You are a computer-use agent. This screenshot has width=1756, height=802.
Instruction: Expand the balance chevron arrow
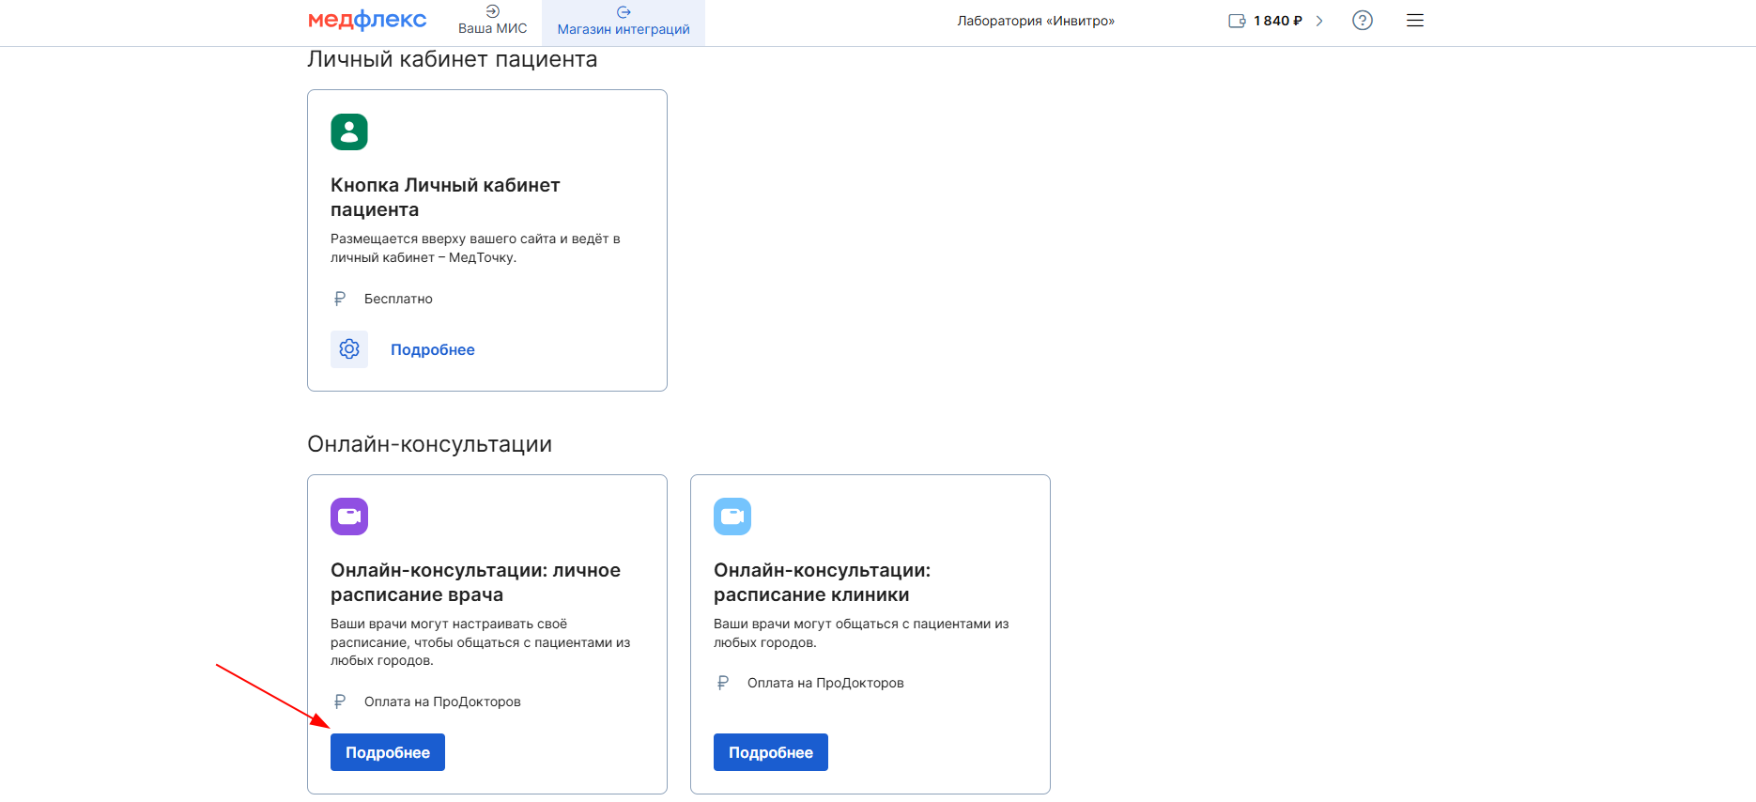click(x=1319, y=21)
